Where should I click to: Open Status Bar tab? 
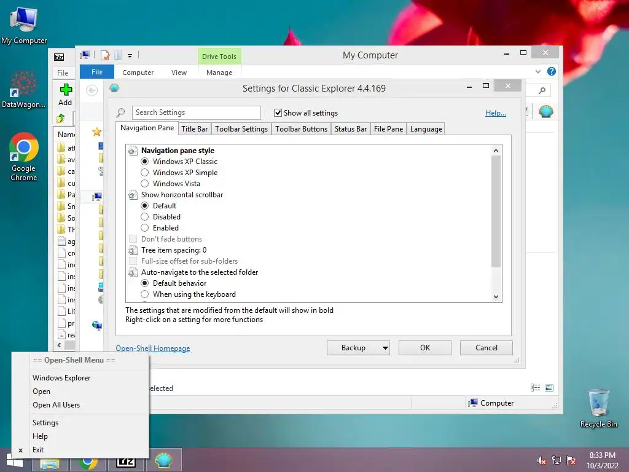point(351,129)
